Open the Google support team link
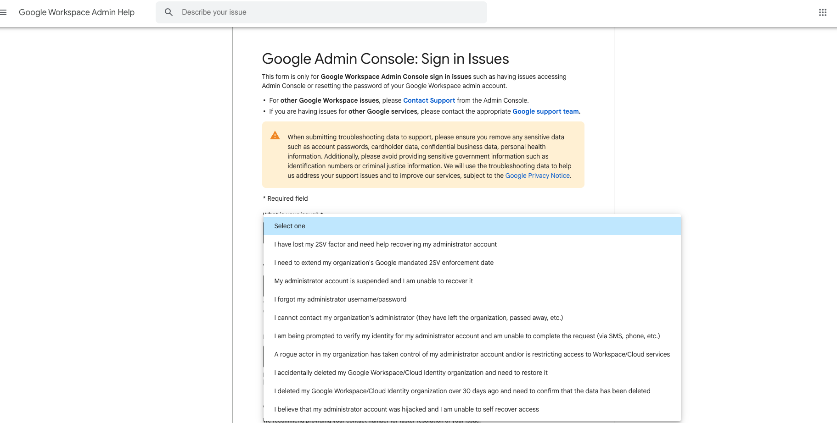 coord(545,111)
